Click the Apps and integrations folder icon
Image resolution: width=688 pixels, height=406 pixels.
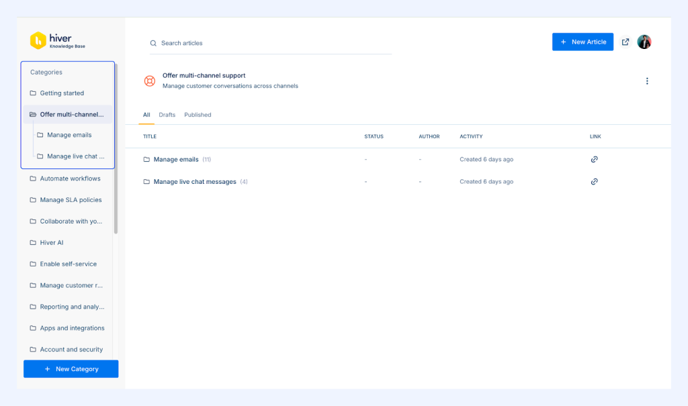[32, 328]
